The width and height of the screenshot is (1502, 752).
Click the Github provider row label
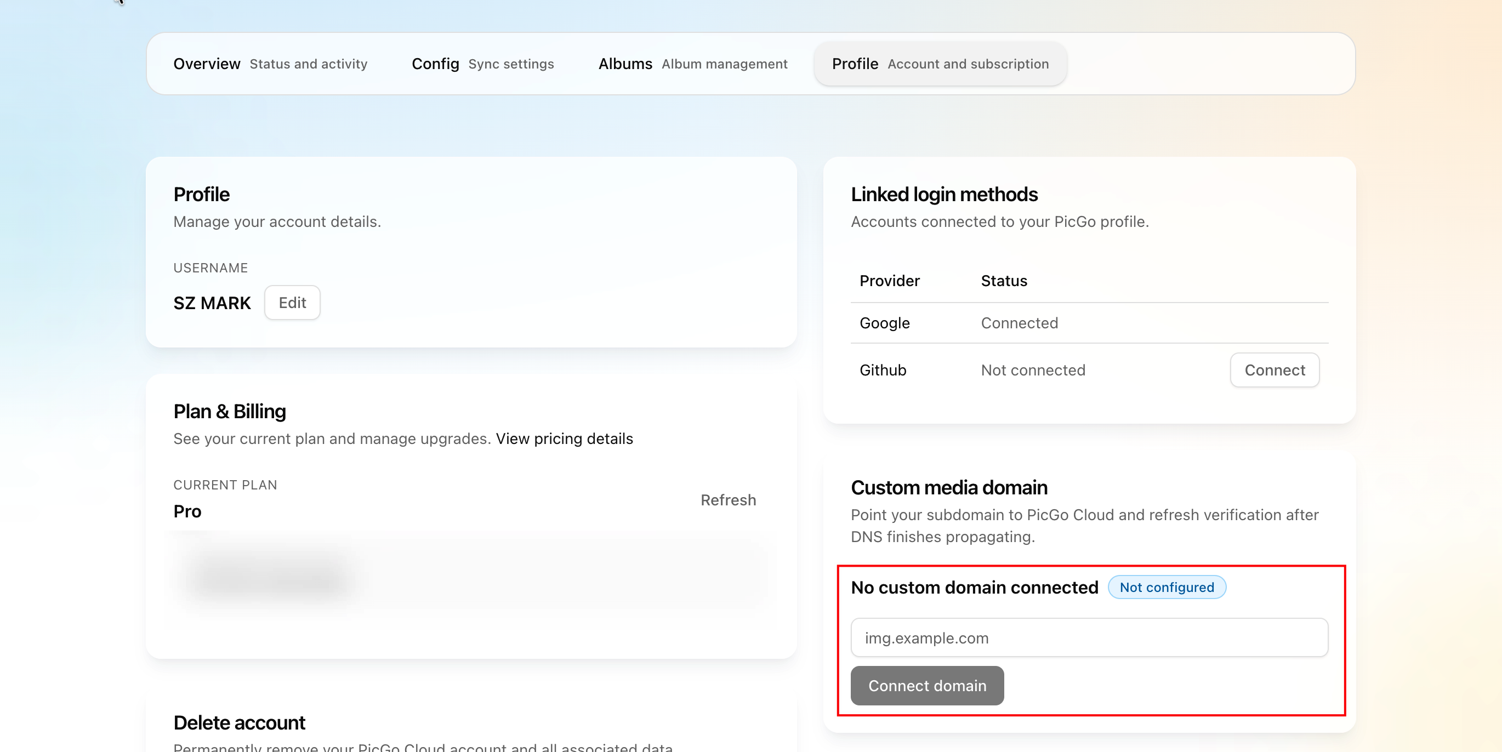882,370
